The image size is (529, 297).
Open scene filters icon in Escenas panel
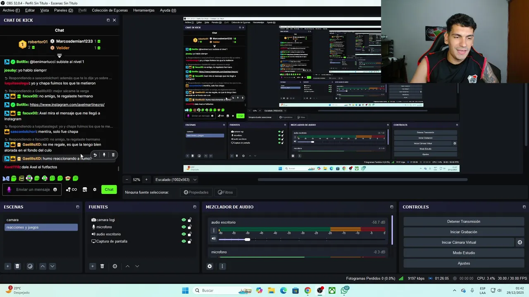point(30,266)
